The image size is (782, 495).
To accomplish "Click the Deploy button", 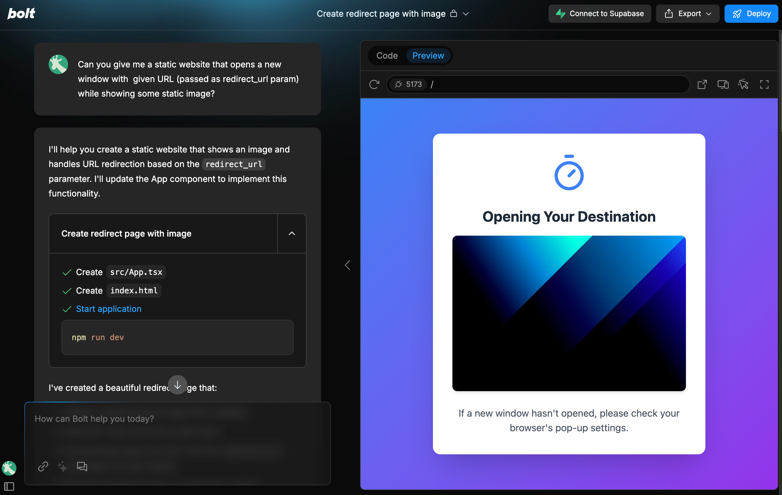I will point(751,14).
